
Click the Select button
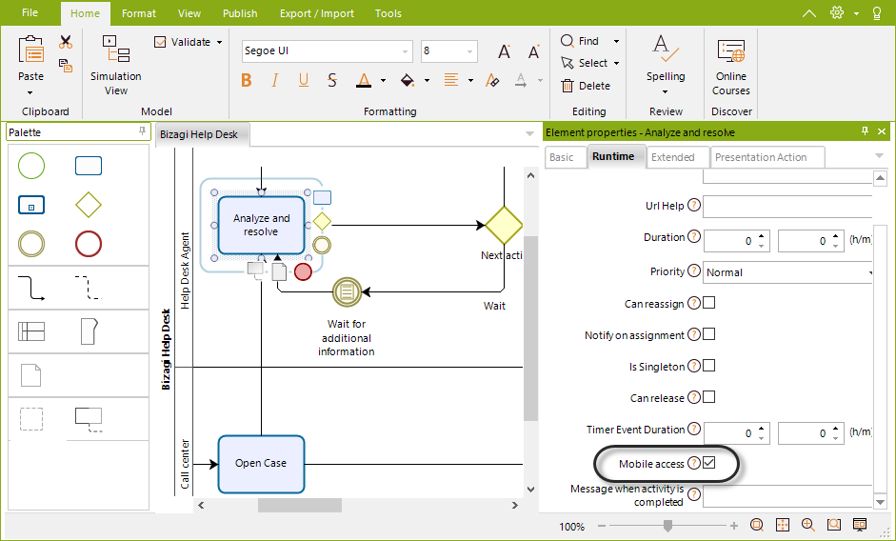[584, 63]
